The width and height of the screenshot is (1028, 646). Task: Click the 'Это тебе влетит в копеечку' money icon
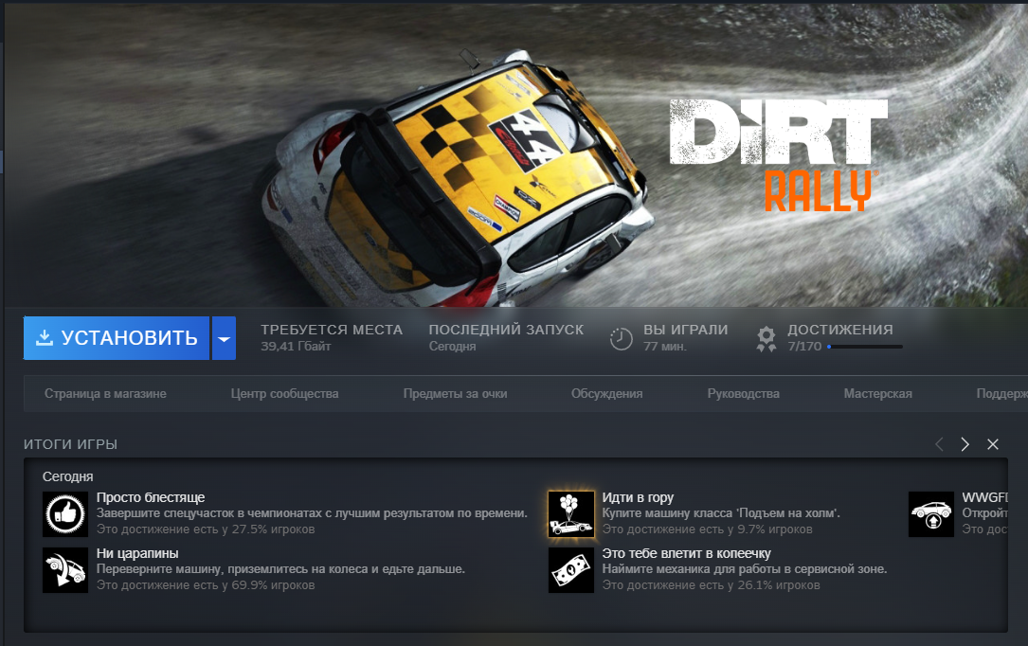point(571,570)
